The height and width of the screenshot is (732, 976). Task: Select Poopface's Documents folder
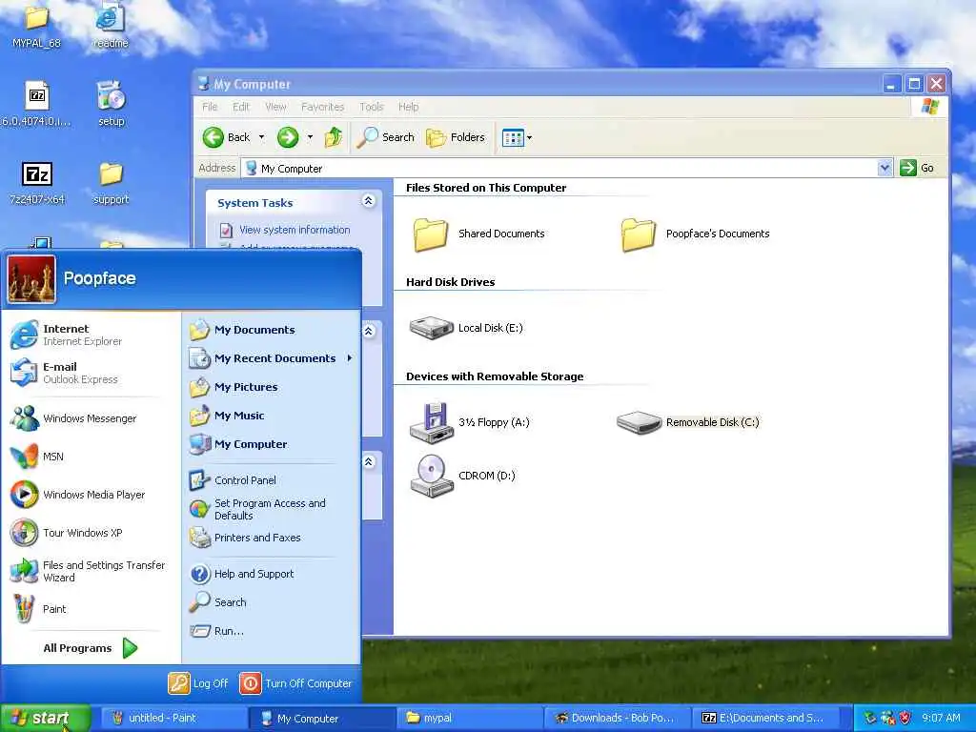[695, 234]
